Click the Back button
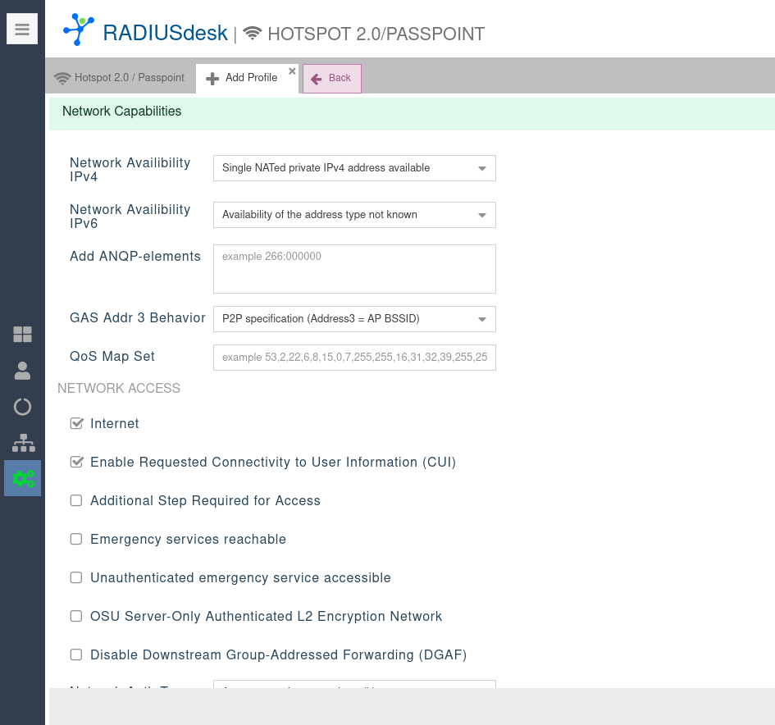Viewport: 775px width, 725px height. 332,79
